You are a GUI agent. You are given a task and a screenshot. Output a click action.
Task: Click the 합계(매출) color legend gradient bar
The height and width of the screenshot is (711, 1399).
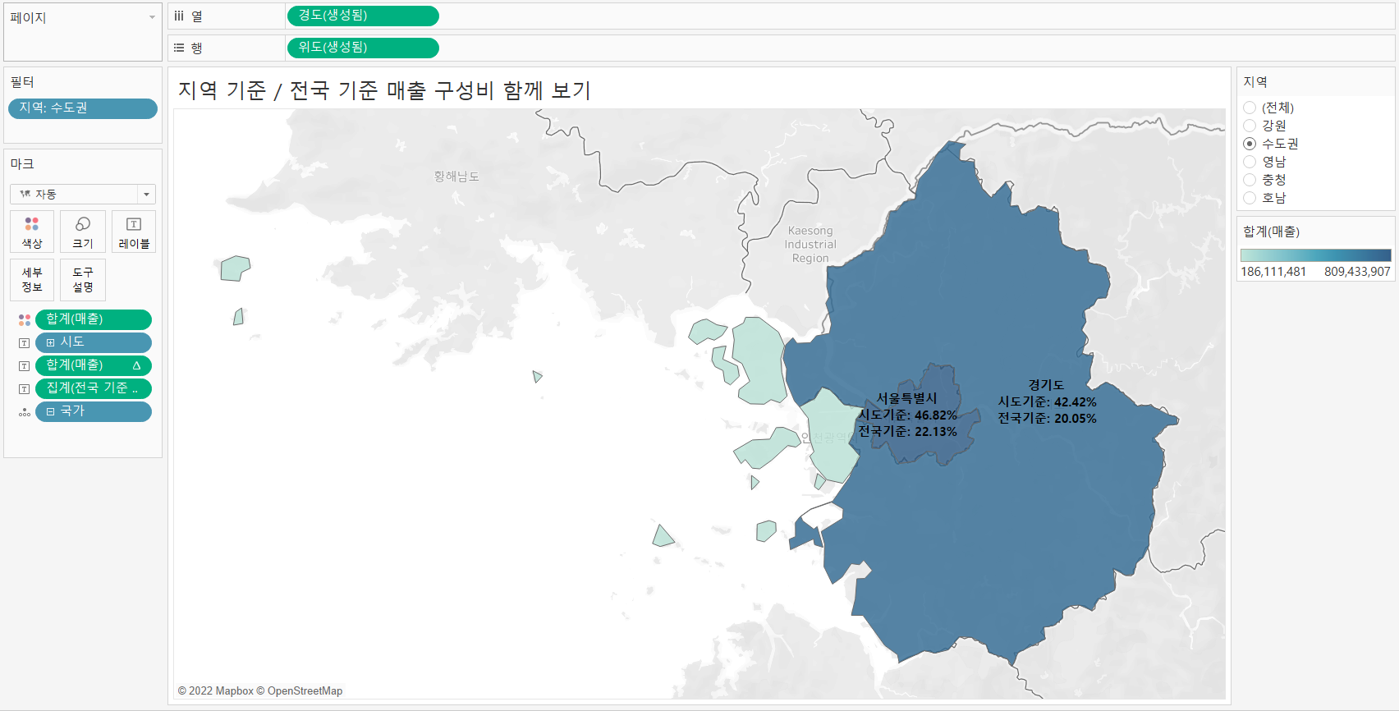point(1316,255)
